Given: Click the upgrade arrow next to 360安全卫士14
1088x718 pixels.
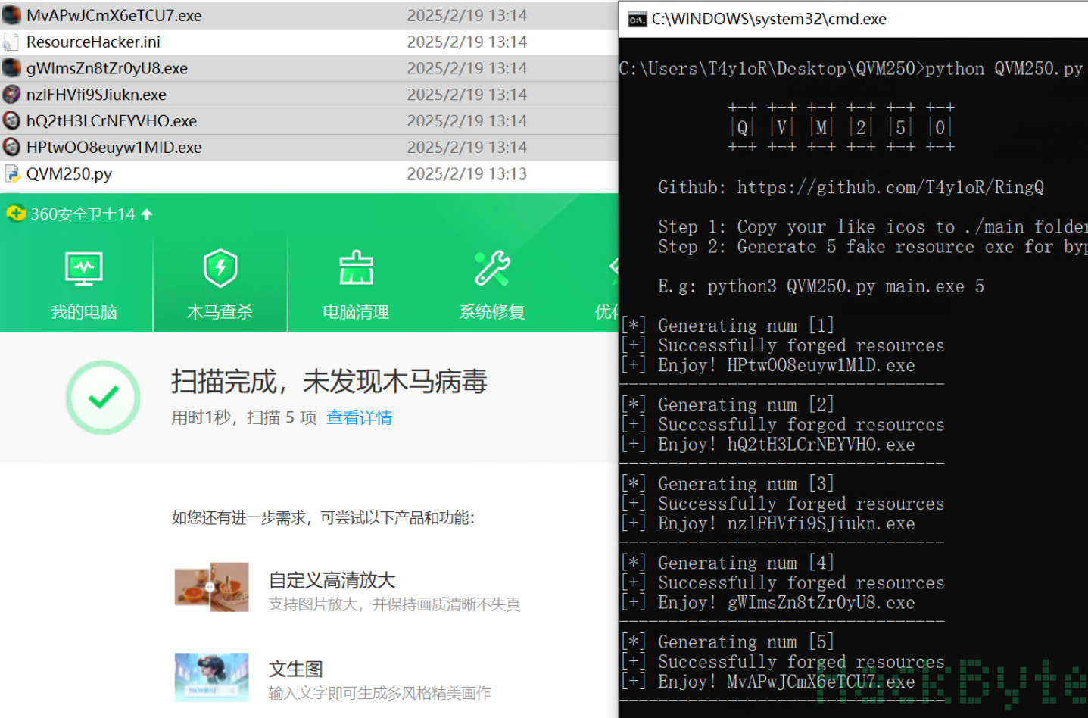Looking at the screenshot, I should point(147,214).
